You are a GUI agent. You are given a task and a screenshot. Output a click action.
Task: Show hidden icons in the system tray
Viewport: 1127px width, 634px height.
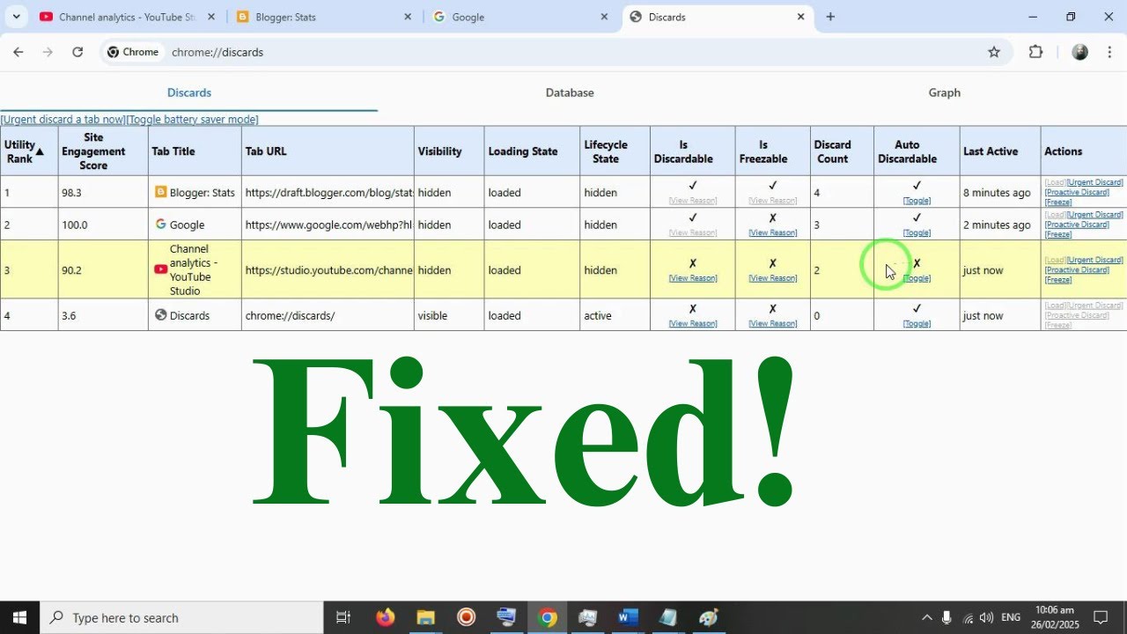(926, 617)
